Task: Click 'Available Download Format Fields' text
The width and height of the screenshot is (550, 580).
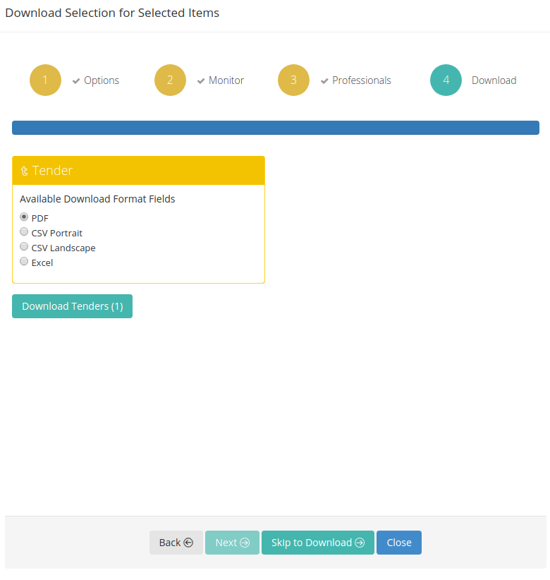Action: click(x=97, y=199)
